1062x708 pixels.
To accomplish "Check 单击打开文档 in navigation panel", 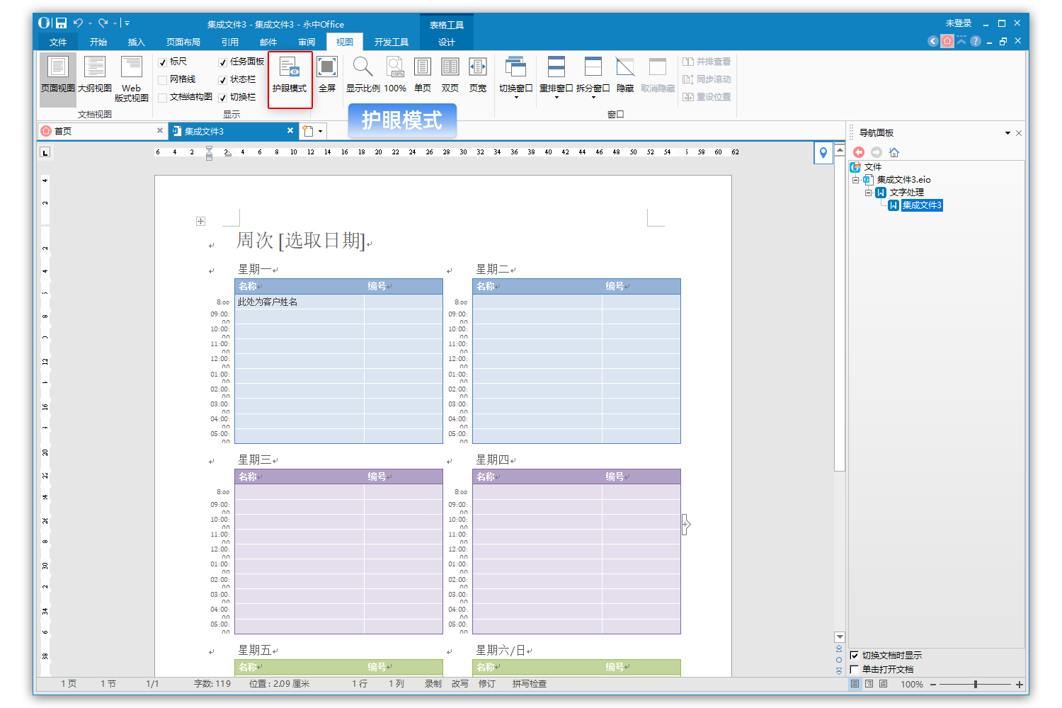I will [x=855, y=668].
